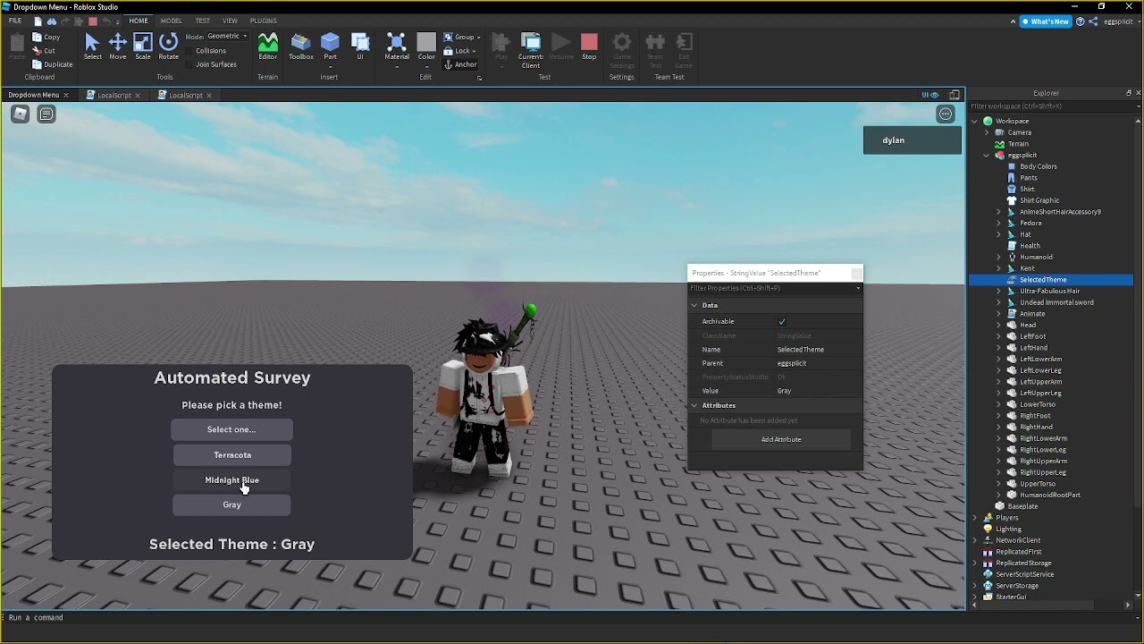Viewport: 1144px width, 644px height.
Task: Click the dylan player list entry
Action: (x=913, y=140)
